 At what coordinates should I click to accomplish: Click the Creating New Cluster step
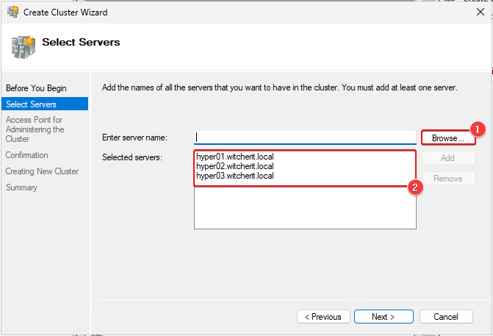click(42, 171)
